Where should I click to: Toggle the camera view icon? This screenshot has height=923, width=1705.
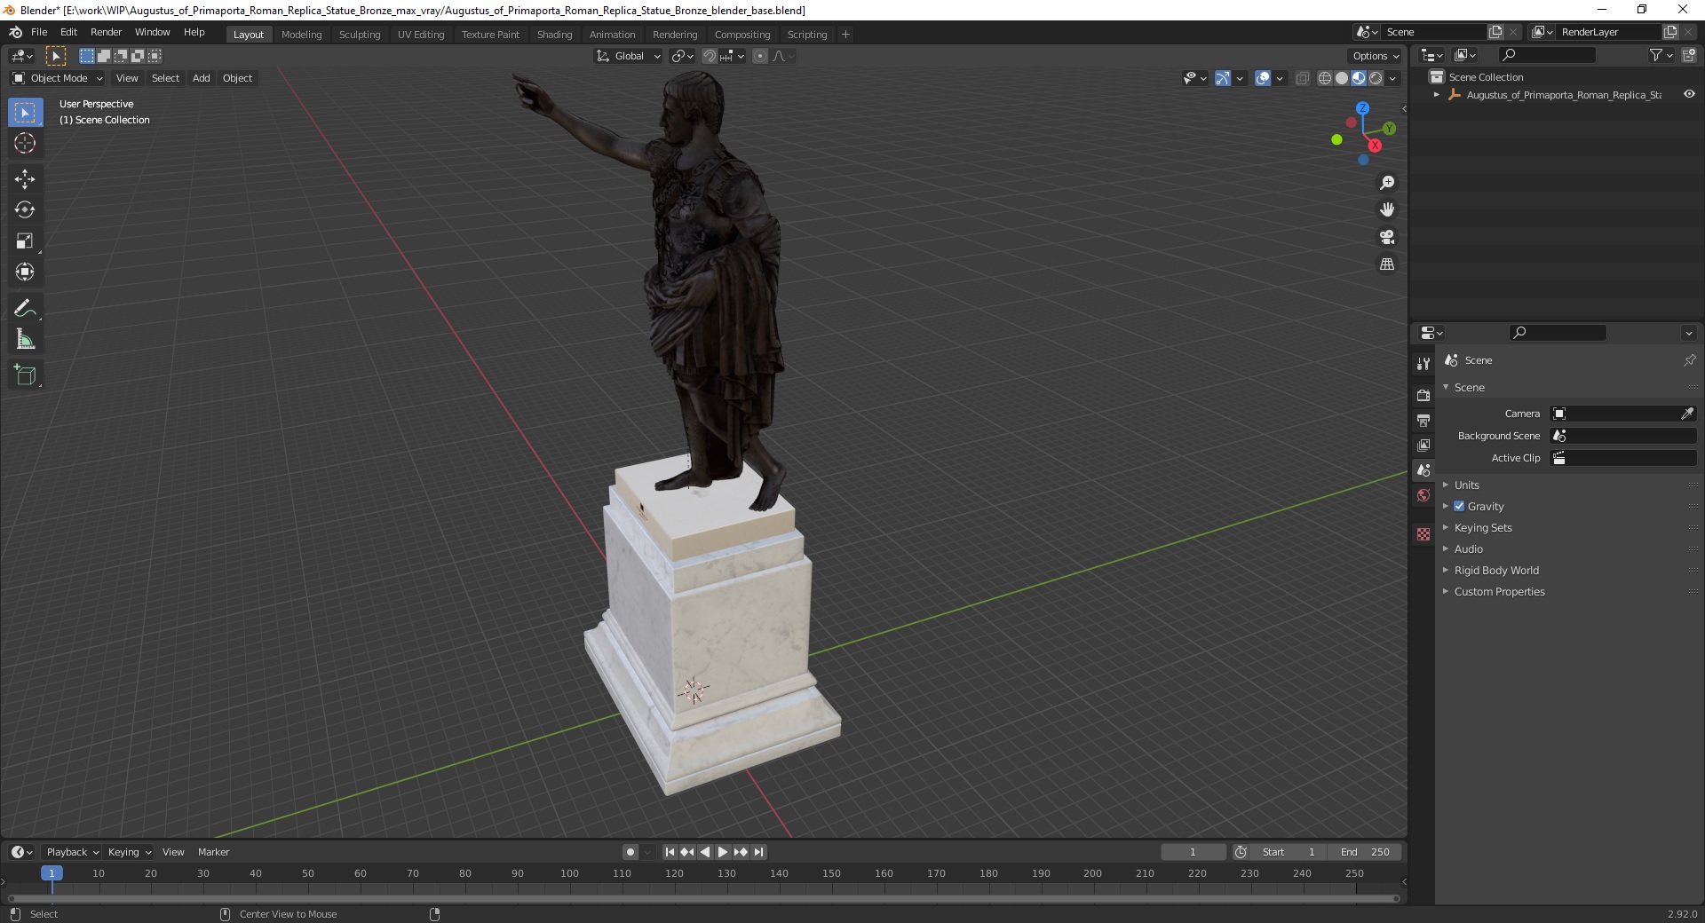point(1387,237)
